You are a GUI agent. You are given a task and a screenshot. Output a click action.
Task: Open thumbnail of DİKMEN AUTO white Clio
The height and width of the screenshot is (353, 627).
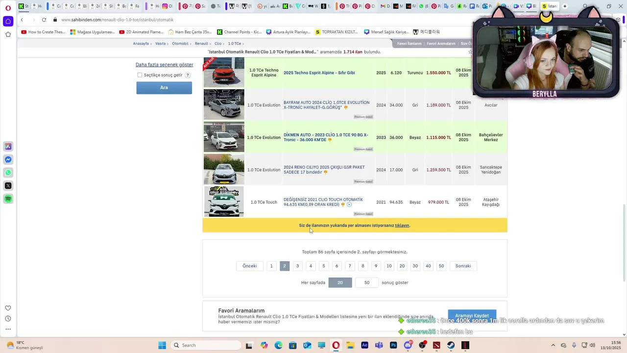click(224, 137)
